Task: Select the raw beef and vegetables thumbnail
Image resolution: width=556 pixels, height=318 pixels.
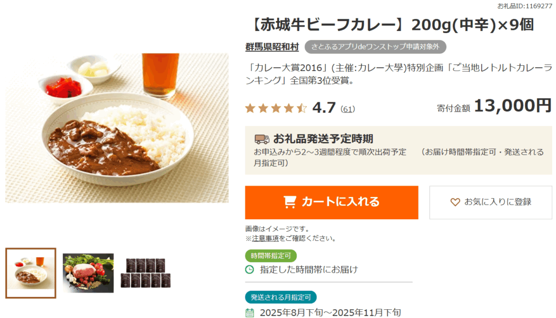Action: coord(88,273)
